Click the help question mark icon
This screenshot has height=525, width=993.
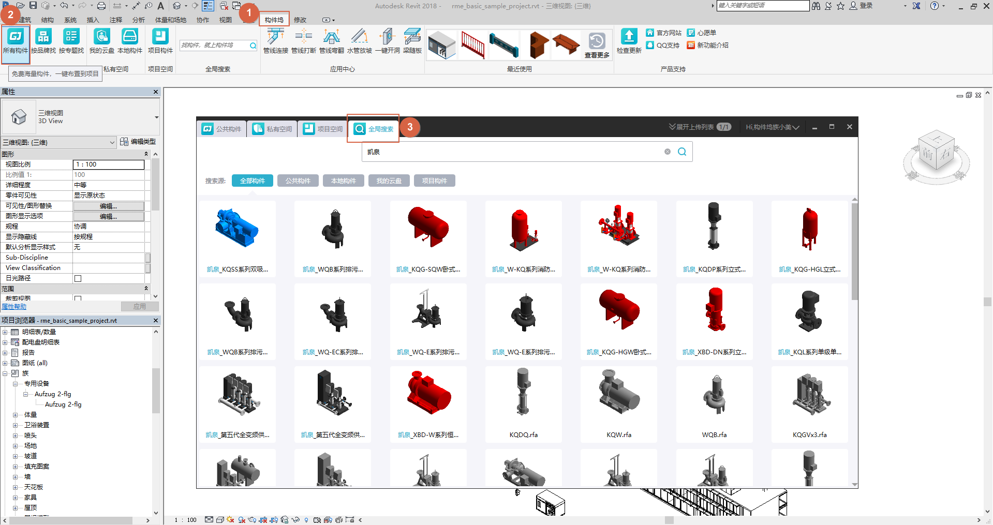[935, 6]
